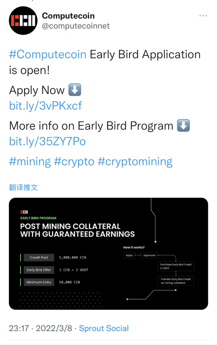Open the #crypto hashtag
This screenshot has width=217, height=345.
click(74, 161)
